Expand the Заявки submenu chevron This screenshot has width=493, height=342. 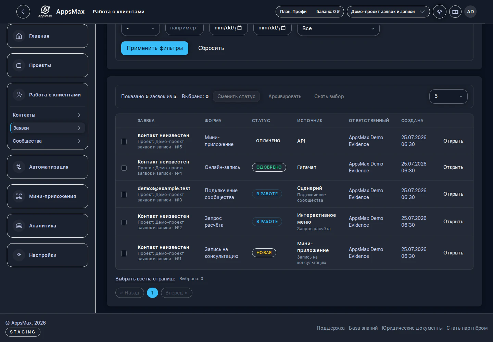coord(79,128)
